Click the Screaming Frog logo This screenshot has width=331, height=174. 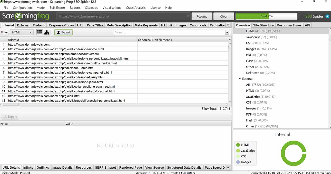coord(25,16)
